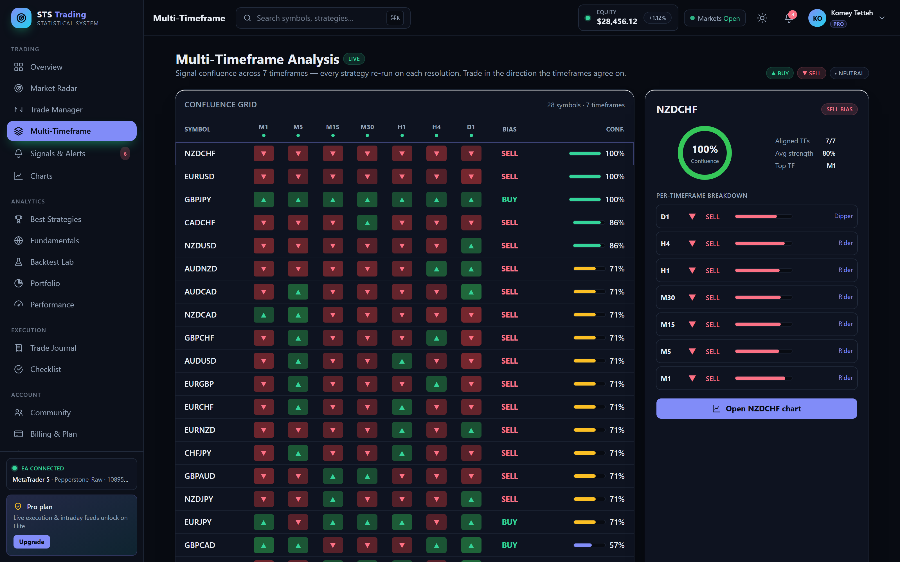Expand the Komey Tetteh account dropdown
The width and height of the screenshot is (900, 562).
[882, 18]
